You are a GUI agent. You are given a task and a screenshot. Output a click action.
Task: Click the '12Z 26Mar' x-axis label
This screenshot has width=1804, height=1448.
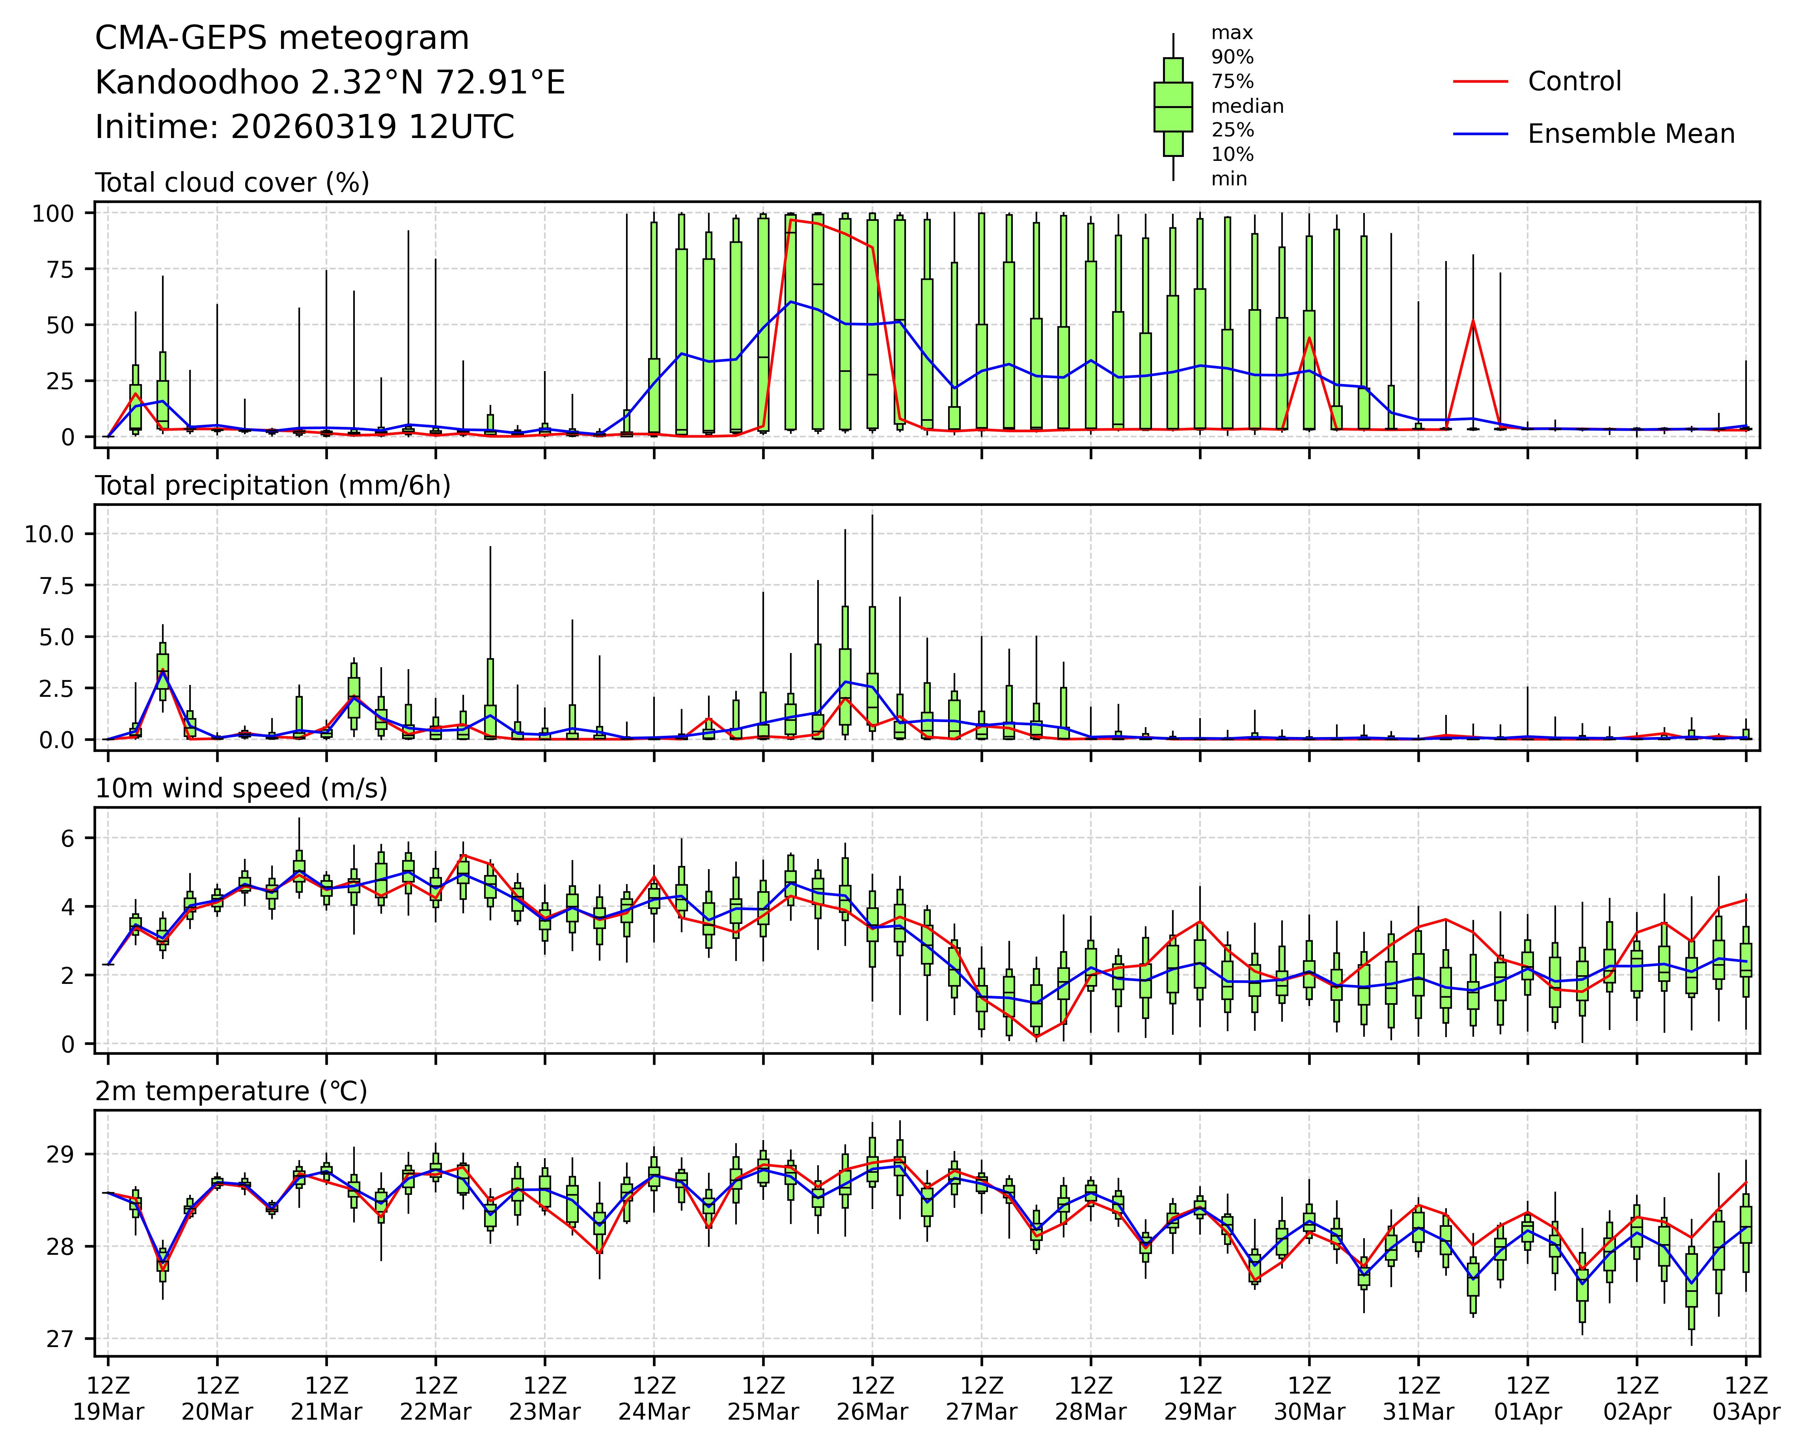point(872,1399)
